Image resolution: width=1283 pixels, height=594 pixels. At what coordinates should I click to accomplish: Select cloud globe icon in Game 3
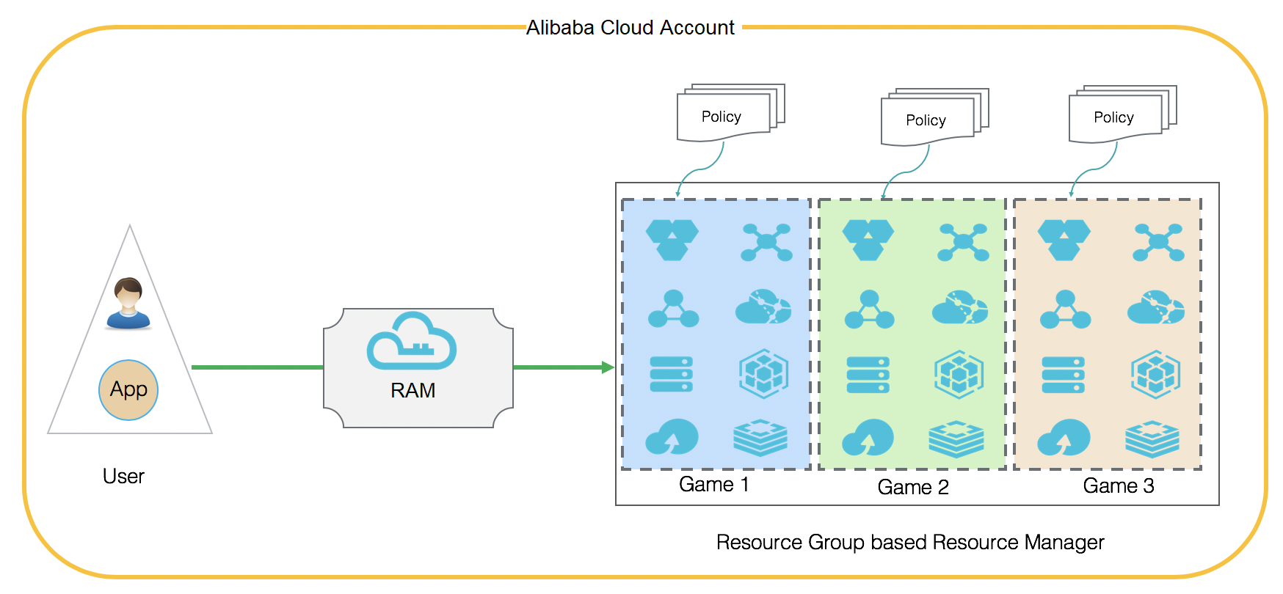[1156, 307]
